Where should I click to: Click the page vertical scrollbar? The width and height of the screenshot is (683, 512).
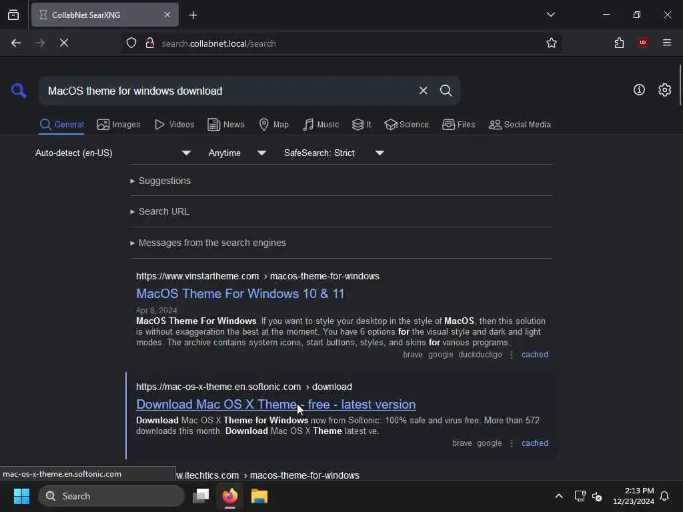click(680, 85)
